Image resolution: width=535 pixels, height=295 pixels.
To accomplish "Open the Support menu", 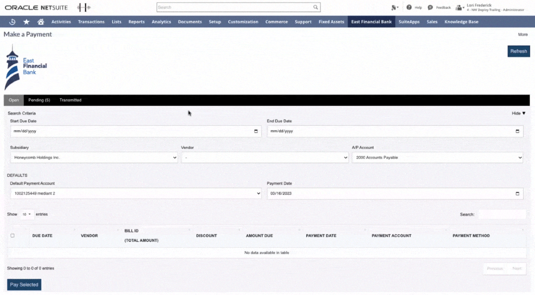I will 303,22.
